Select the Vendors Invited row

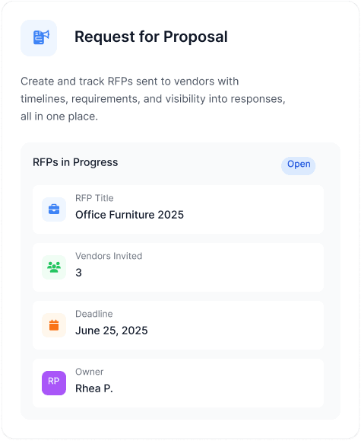179,267
